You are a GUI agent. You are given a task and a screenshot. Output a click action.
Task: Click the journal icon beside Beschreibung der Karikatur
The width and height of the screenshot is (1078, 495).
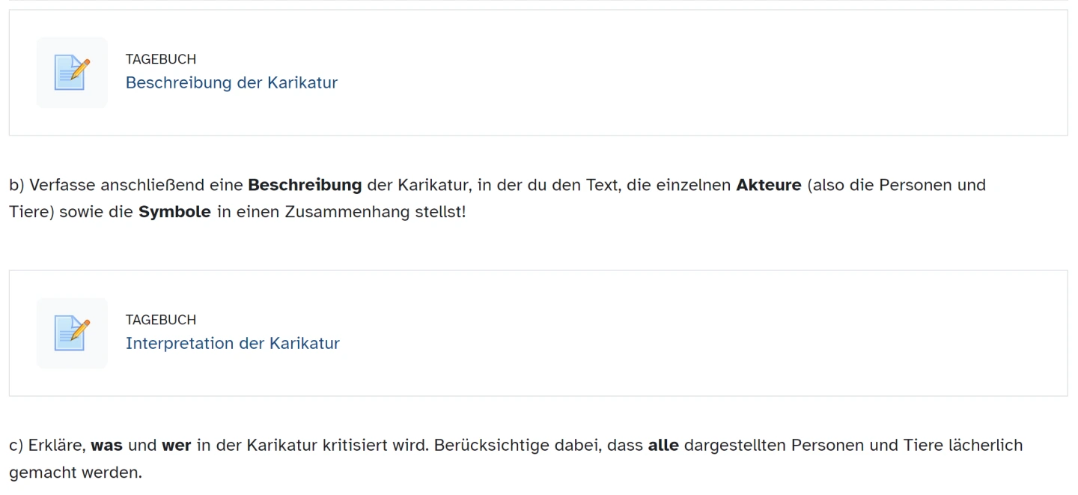[72, 73]
